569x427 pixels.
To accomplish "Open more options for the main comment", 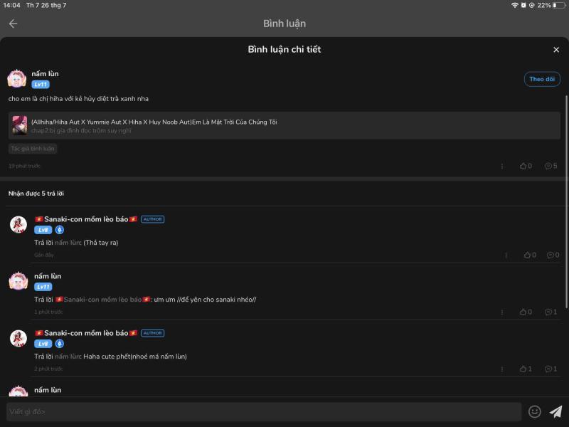I will coord(502,166).
